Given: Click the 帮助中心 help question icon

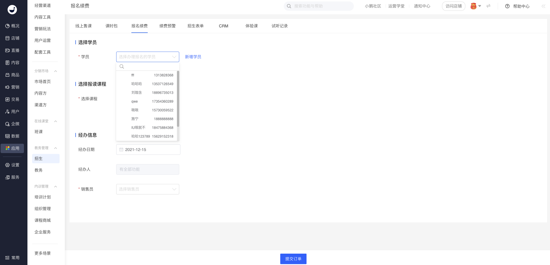Looking at the screenshot, I should pos(507,6).
